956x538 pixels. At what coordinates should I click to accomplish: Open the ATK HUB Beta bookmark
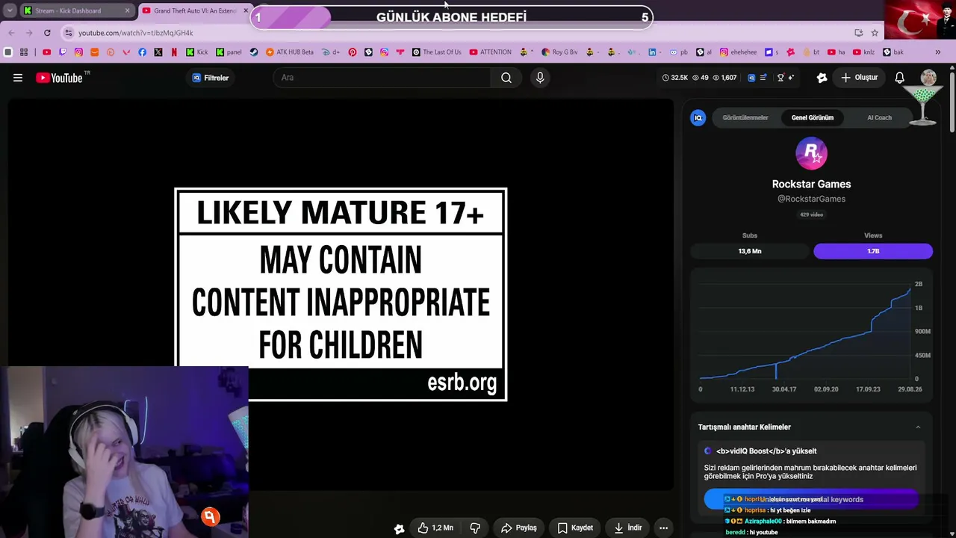click(x=290, y=52)
